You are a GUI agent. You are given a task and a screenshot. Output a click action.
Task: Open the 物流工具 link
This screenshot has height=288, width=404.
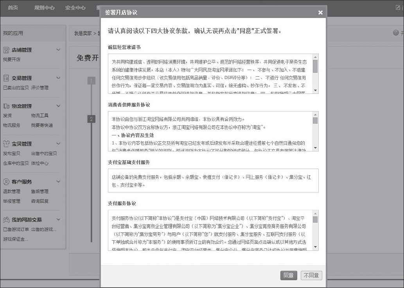[40, 115]
